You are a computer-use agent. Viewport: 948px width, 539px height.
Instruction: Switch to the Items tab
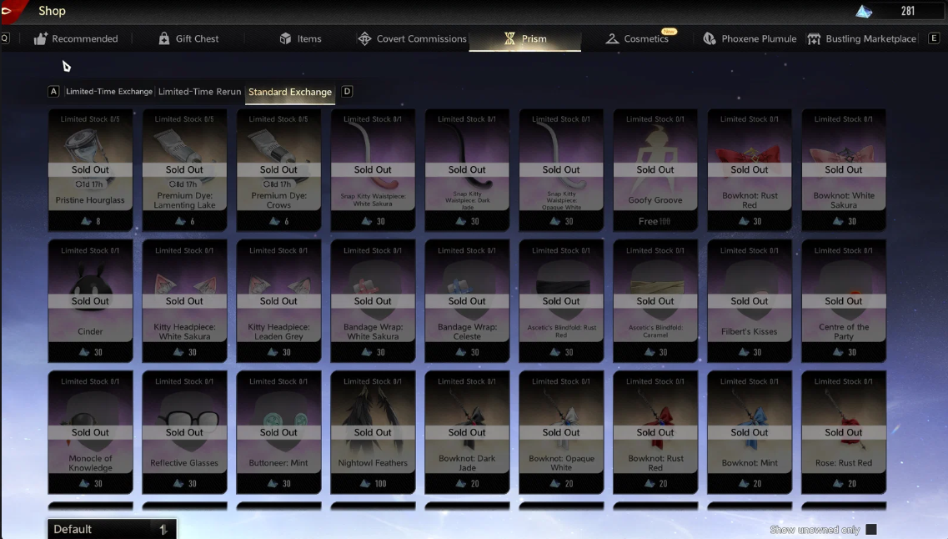tap(300, 38)
